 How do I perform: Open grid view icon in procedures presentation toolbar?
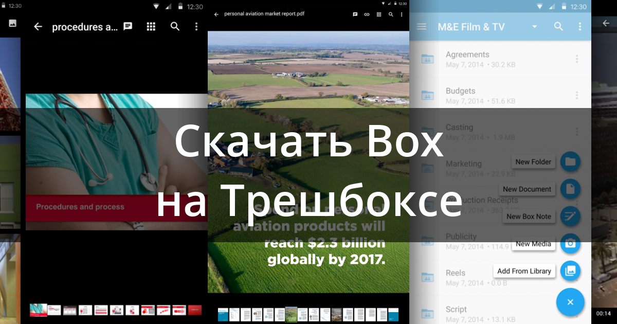(151, 27)
